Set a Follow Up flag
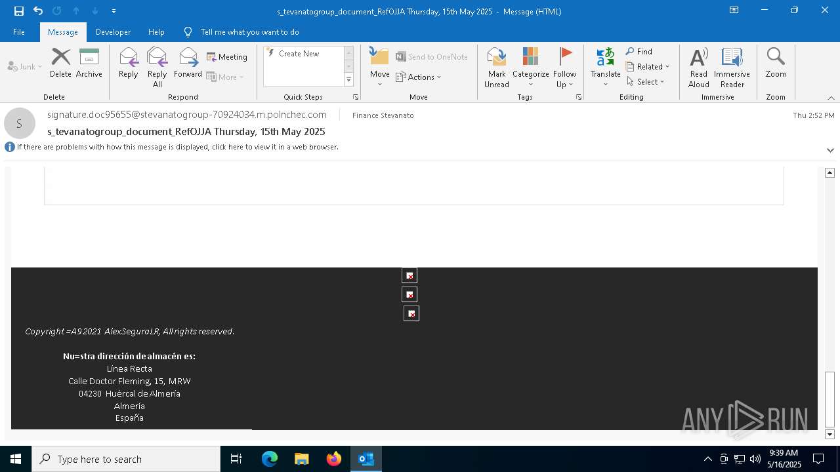Screen dimensions: 840x472 [x=564, y=68]
